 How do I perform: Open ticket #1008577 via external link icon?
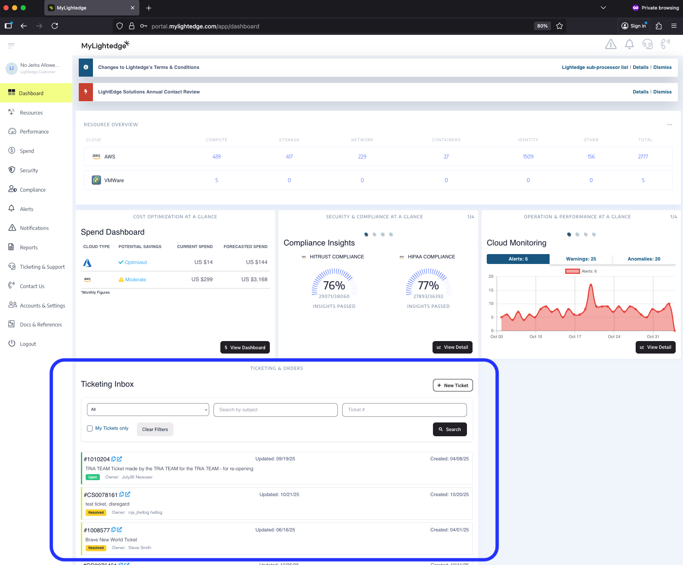[x=120, y=530]
